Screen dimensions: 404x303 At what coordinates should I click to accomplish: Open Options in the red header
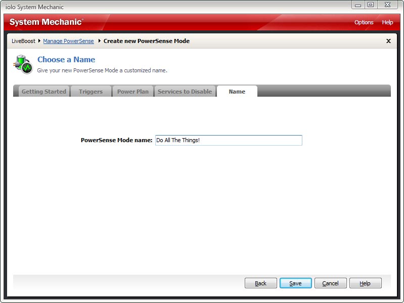[x=364, y=22]
